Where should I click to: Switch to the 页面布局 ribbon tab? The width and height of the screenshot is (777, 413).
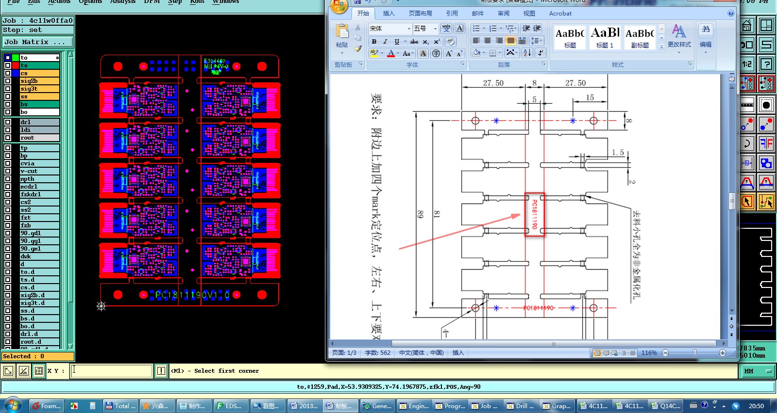coord(420,14)
